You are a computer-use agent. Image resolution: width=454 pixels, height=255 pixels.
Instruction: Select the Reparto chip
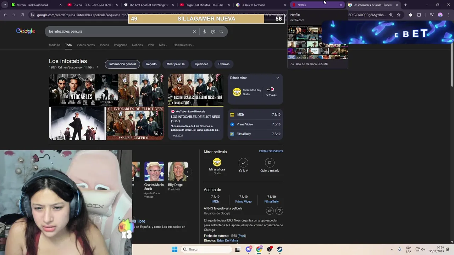point(151,64)
